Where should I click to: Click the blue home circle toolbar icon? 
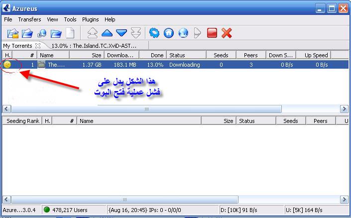pyautogui.click(x=169, y=33)
